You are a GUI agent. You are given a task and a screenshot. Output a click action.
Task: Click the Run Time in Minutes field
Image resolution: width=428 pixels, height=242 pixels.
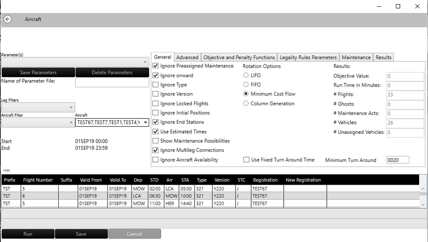pyautogui.click(x=405, y=85)
